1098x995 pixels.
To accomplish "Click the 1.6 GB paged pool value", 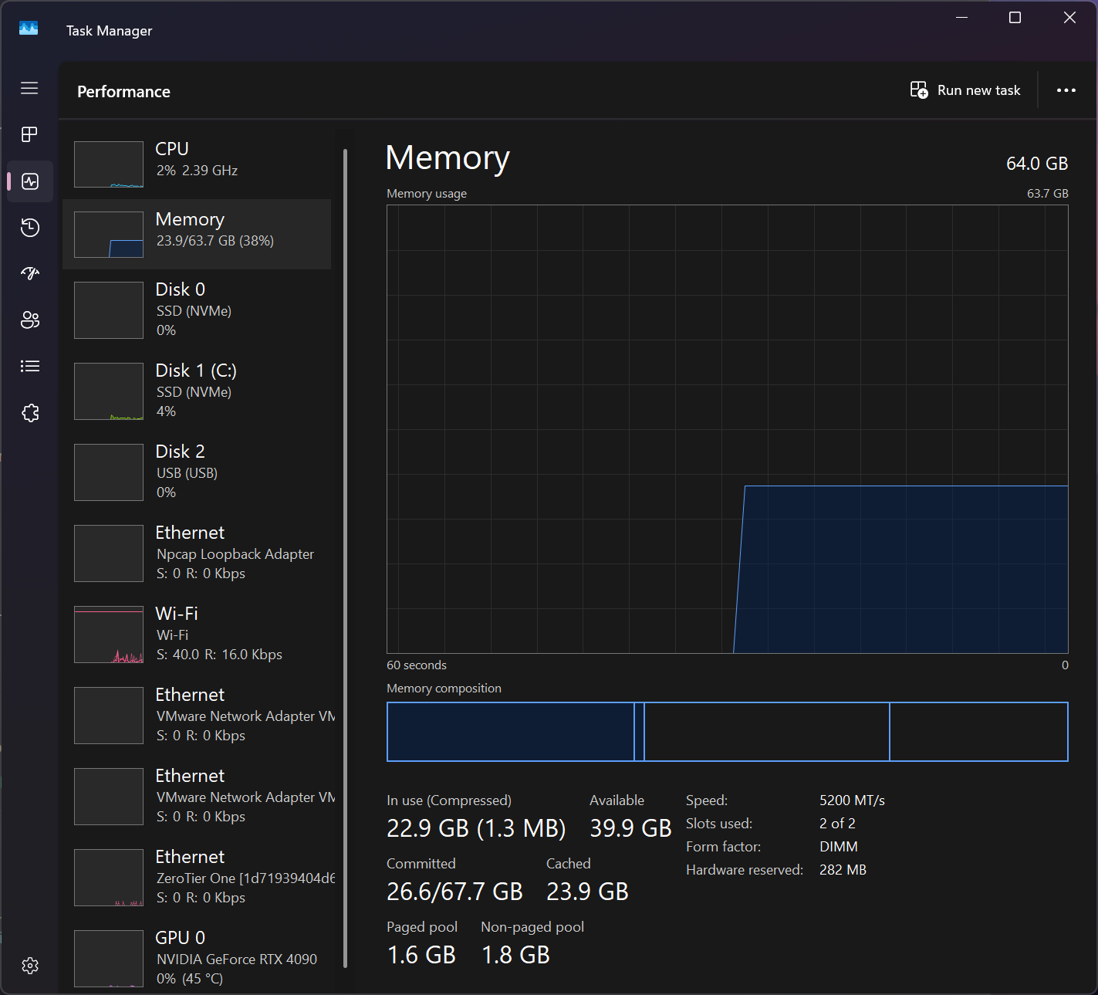I will [x=421, y=955].
